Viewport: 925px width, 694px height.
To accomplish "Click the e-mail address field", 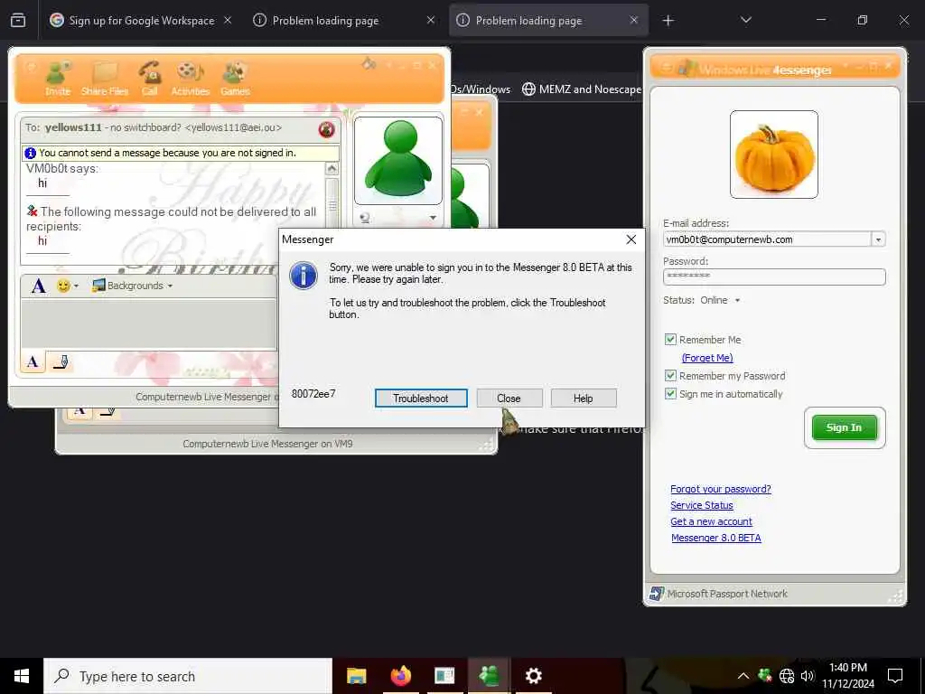I will tap(767, 239).
